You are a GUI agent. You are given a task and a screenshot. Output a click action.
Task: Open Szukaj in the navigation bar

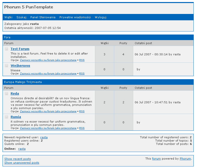coord(21,17)
